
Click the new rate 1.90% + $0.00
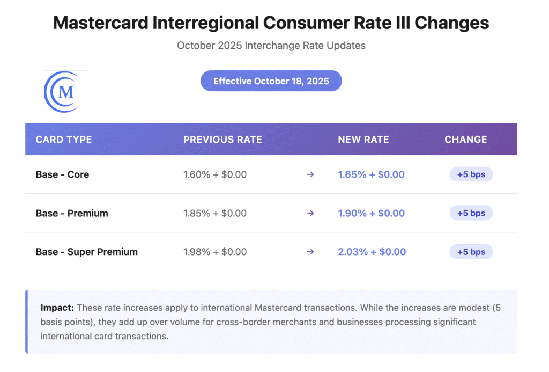(371, 213)
